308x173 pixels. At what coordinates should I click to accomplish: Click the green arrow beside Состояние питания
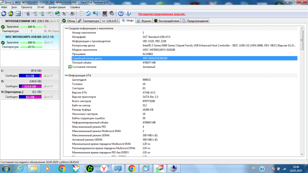tap(70, 67)
